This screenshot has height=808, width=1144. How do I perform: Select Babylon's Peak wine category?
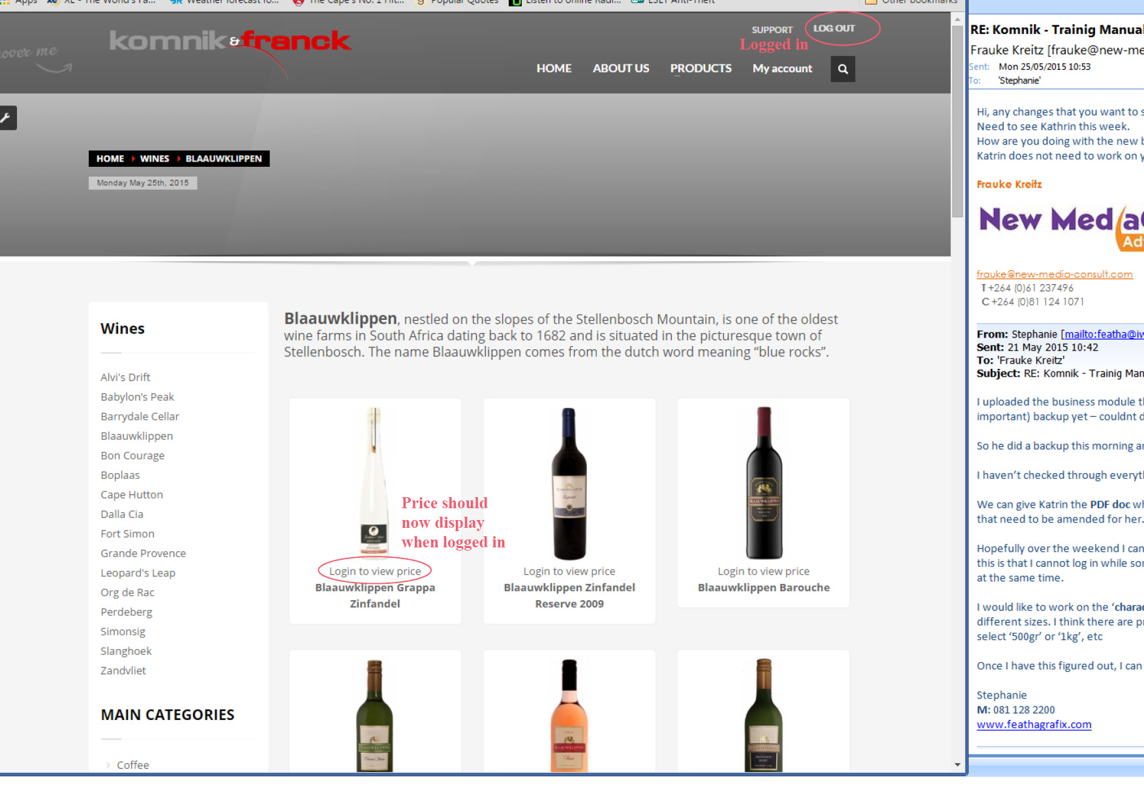(137, 397)
